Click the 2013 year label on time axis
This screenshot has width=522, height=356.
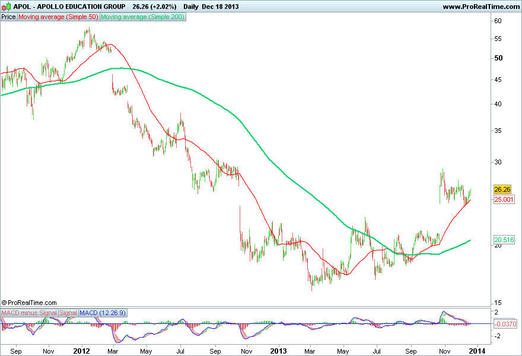[x=279, y=351]
